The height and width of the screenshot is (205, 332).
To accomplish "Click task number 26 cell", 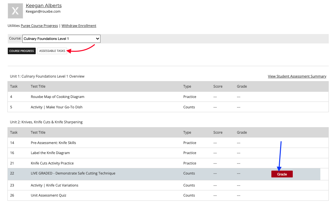I will pyautogui.click(x=12, y=196).
